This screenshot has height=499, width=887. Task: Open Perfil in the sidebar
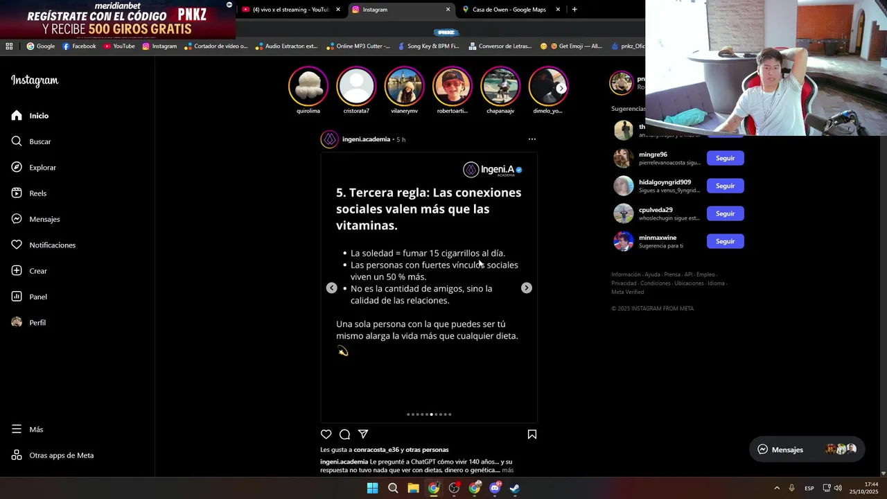pos(28,323)
